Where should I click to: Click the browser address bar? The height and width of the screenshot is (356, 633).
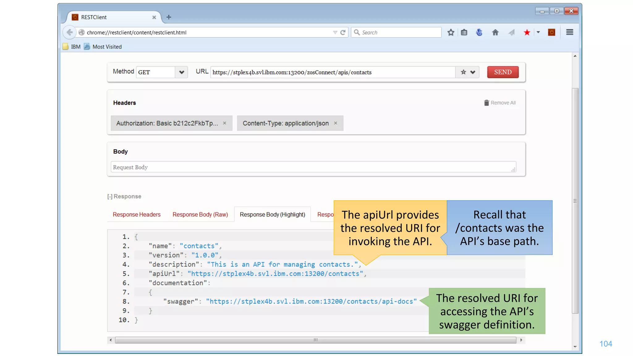(206, 32)
